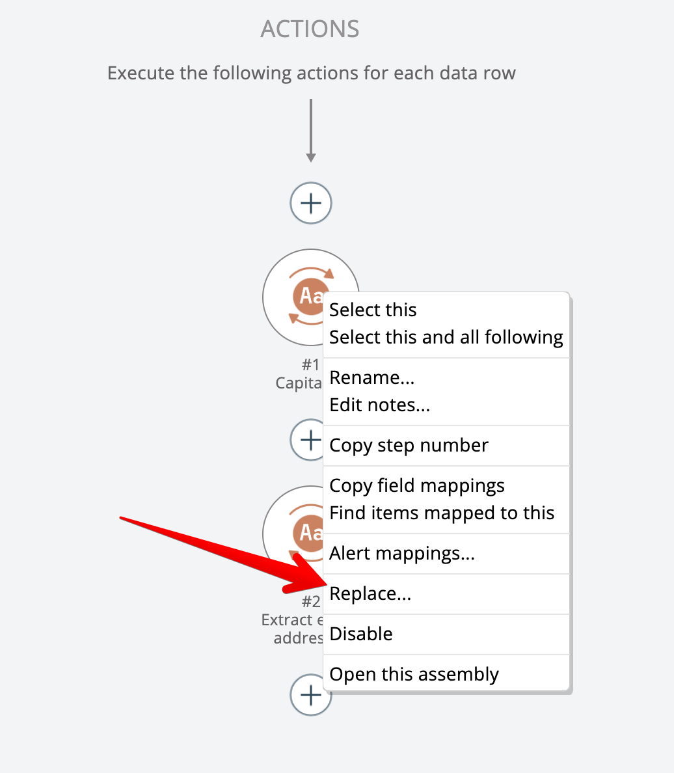Click the "Execute the following actions" description text

tap(311, 73)
